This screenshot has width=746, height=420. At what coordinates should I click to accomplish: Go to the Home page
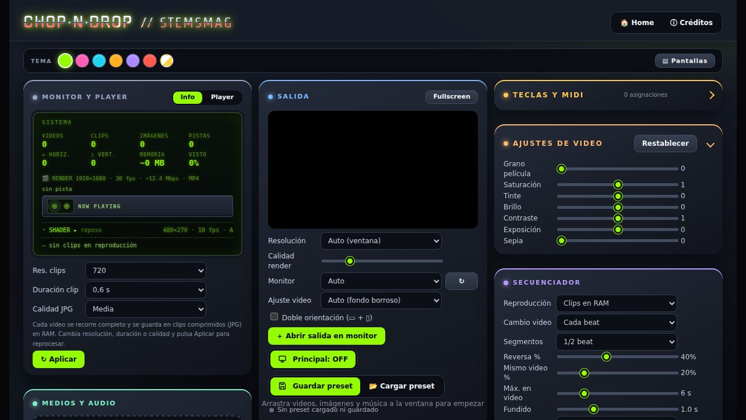click(637, 23)
